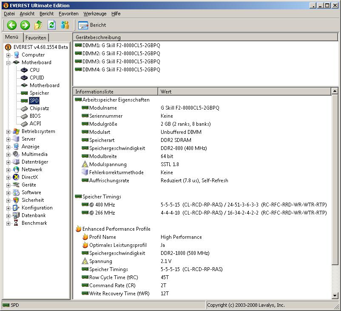Expand the Betriebssystem tree node
This screenshot has width=341, height=311.
click(8, 132)
